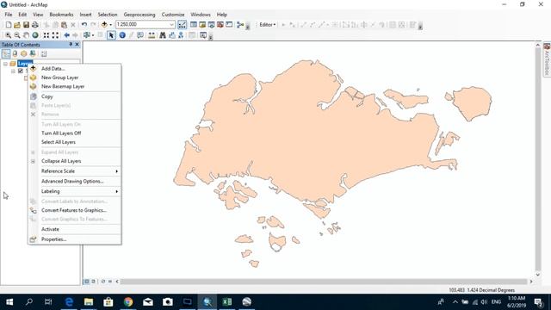
Task: Click the Find binoculars icon
Action: pyautogui.click(x=163, y=35)
